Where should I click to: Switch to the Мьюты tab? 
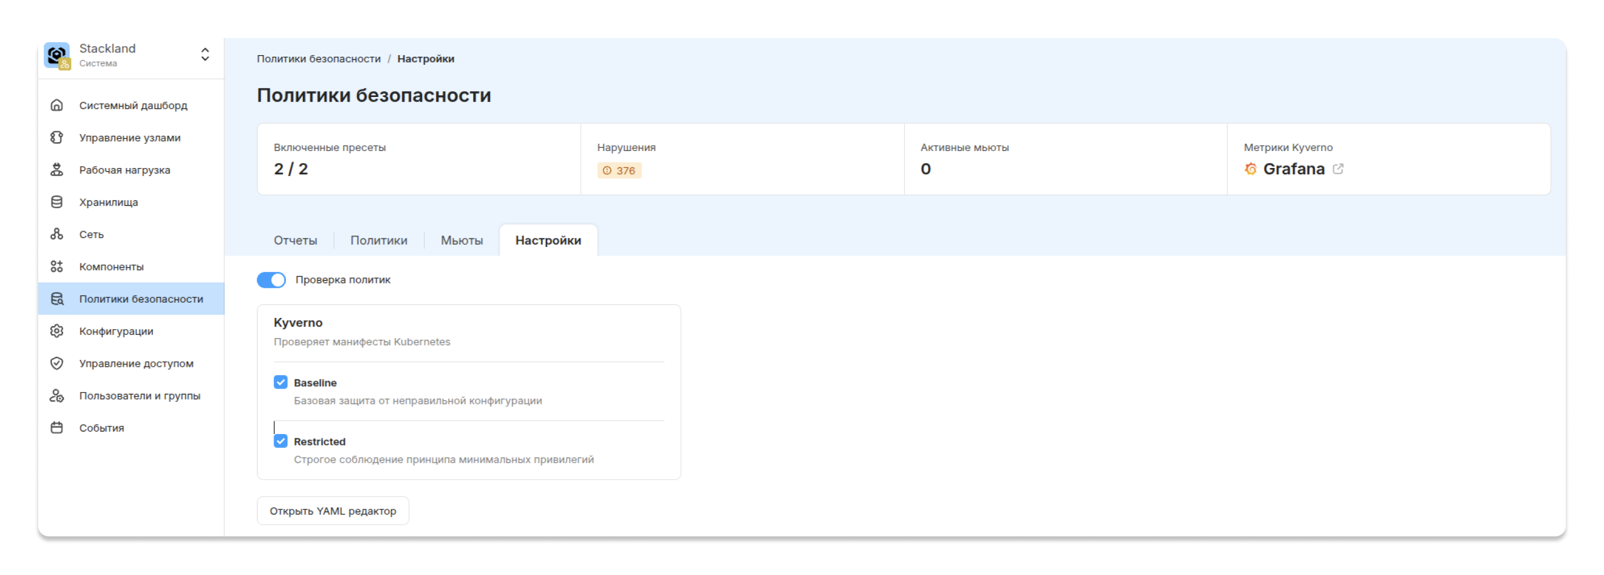pos(461,241)
